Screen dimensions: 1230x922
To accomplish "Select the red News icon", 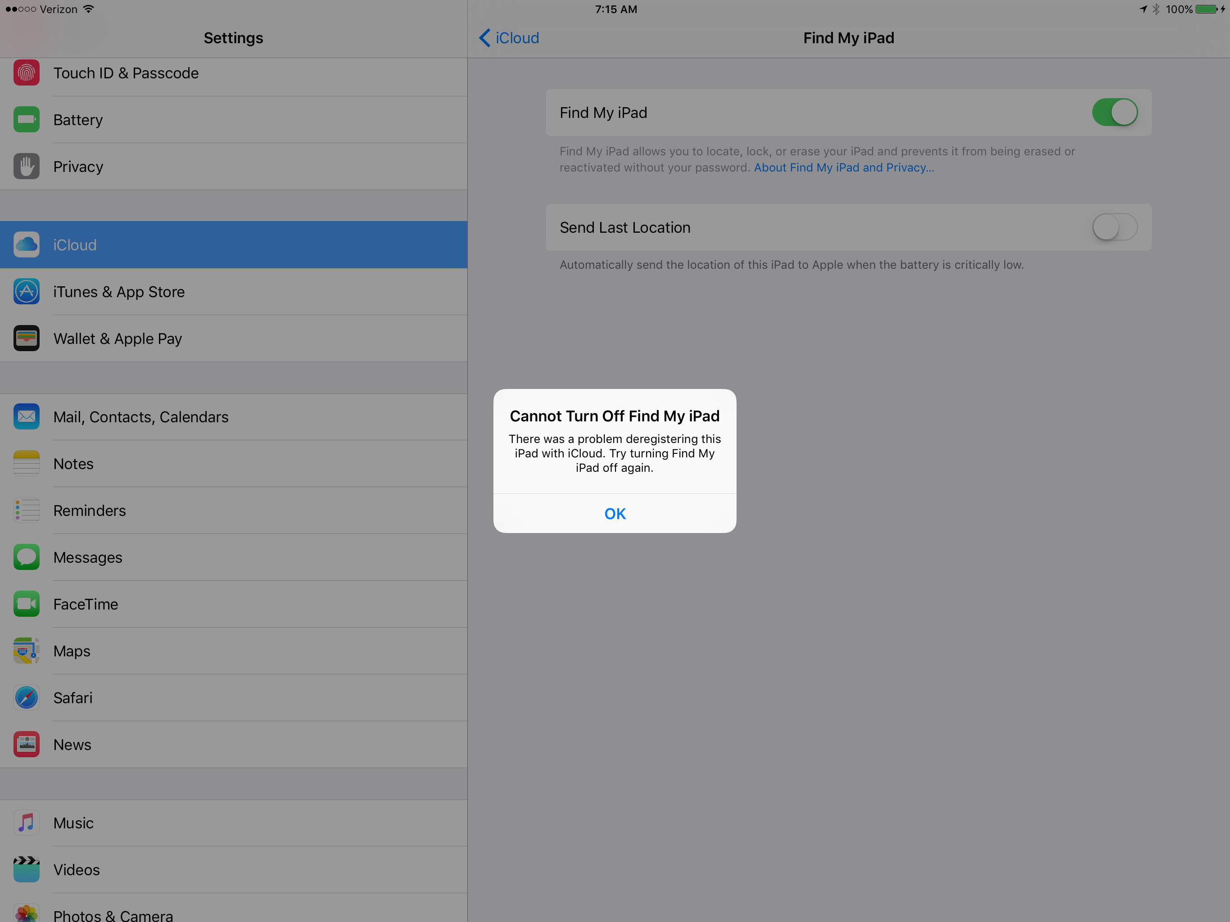I will pos(26,744).
